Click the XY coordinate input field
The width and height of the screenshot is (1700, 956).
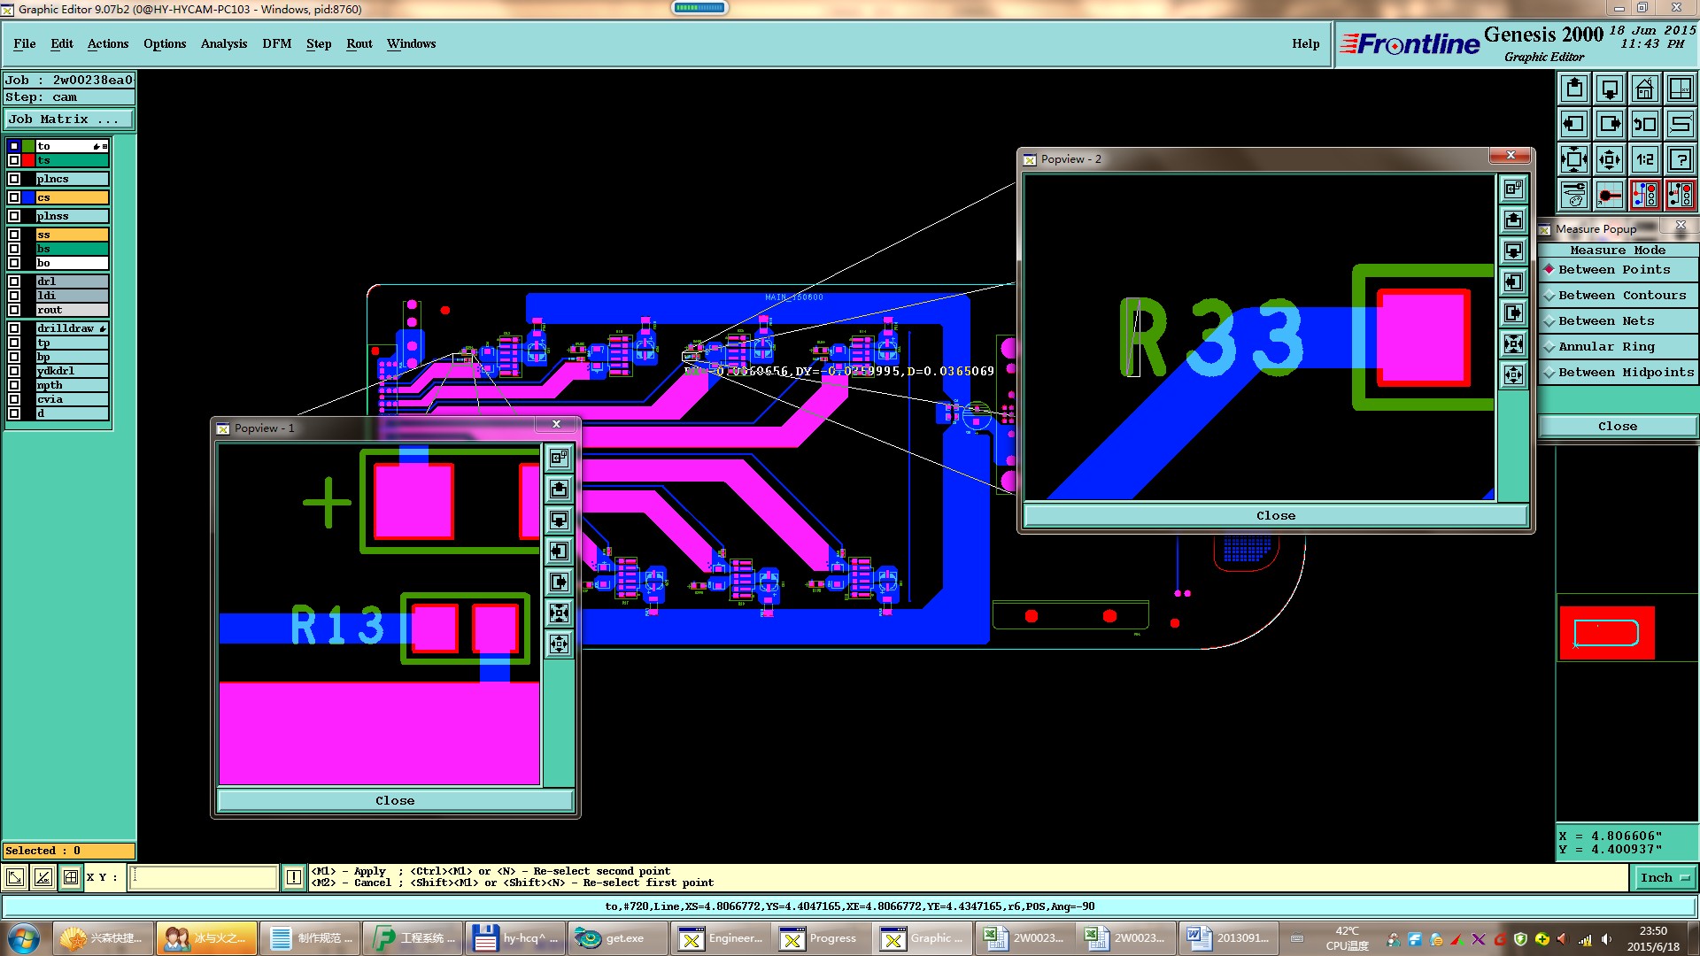coord(204,877)
